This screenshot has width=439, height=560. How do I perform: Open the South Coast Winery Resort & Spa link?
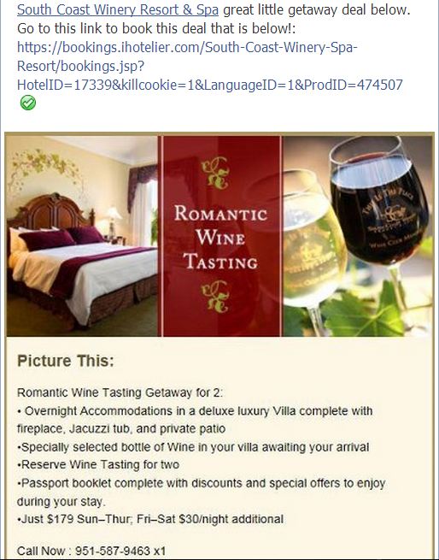118,9
